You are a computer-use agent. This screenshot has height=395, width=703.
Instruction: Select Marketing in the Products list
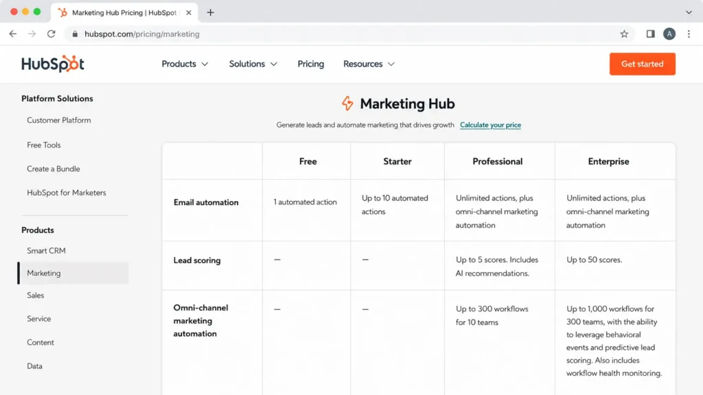(x=73, y=273)
